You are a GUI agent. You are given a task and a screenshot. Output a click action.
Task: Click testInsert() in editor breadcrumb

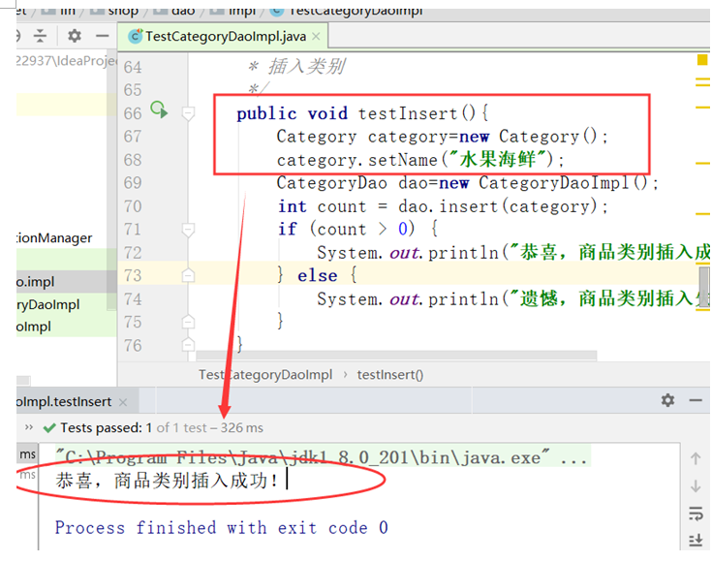tap(390, 375)
